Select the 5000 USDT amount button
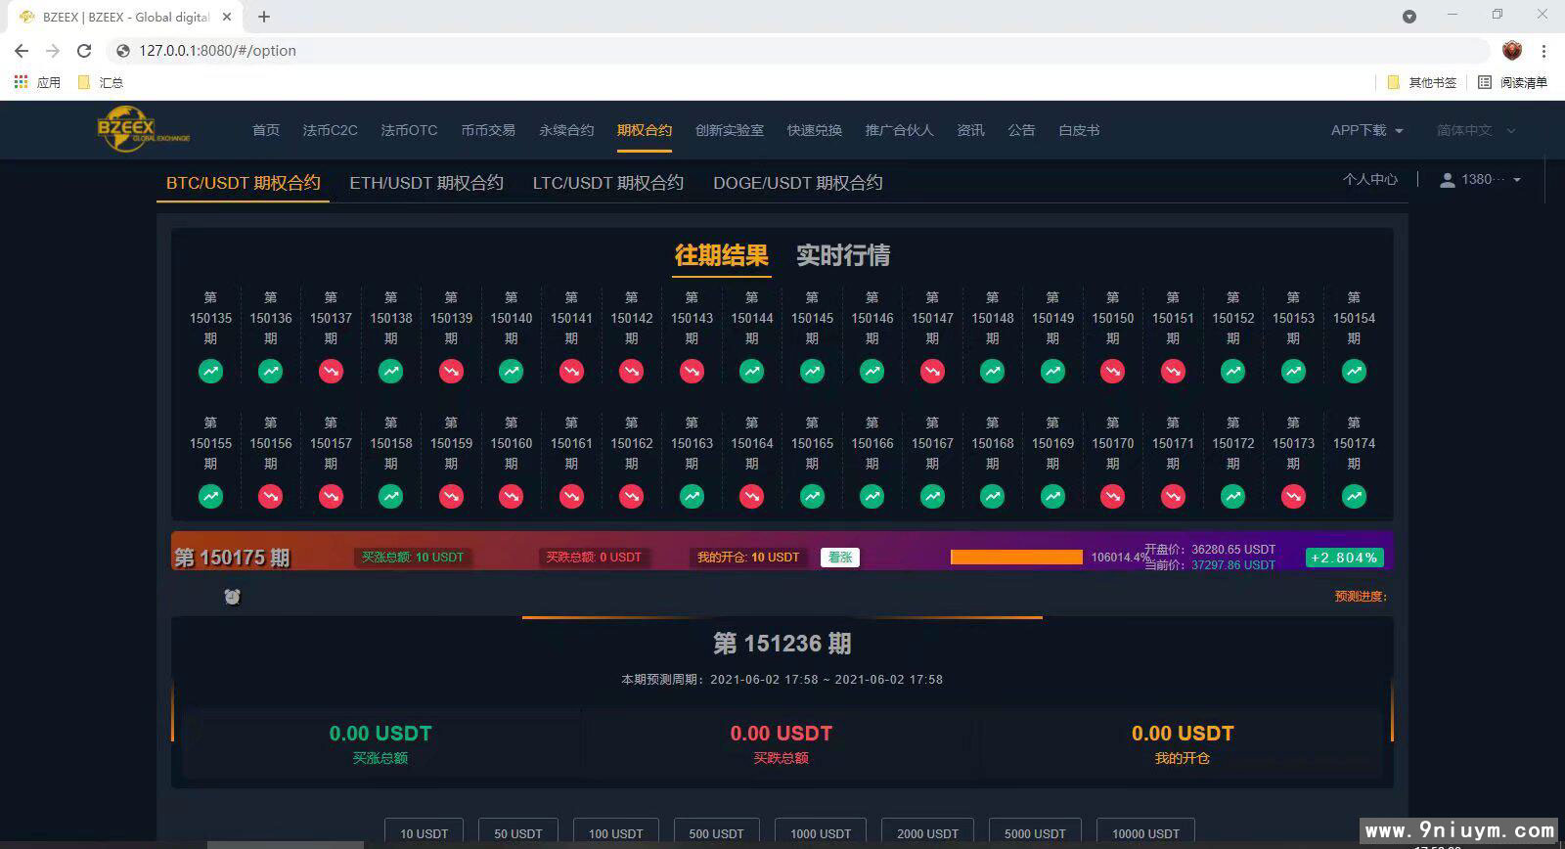 tap(1034, 833)
